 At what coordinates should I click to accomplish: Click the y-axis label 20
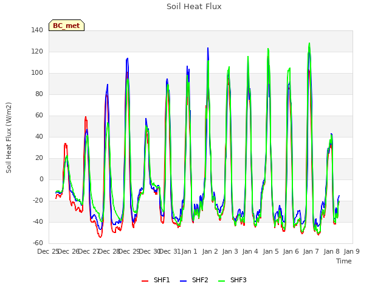tap(39, 158)
